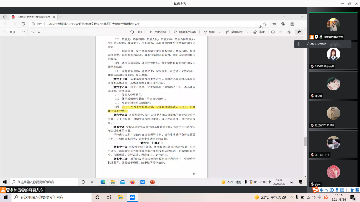Screen dimensions: 360x202
Task: Click the 正在讲话: 孙雪雯 speaking indicator
Action: click(x=323, y=44)
